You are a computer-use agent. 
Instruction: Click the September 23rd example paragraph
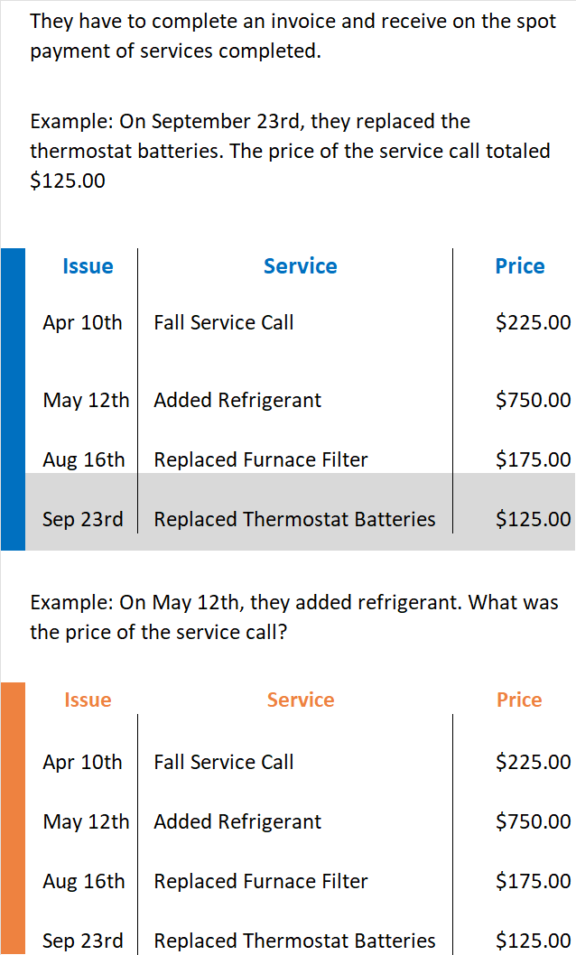[x=289, y=151]
